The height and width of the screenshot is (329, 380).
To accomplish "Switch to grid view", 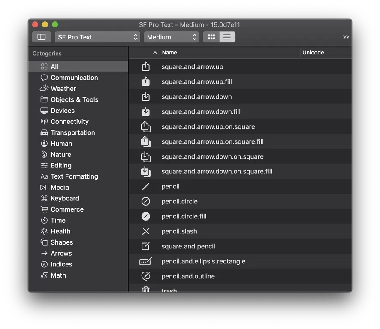I will tap(211, 37).
